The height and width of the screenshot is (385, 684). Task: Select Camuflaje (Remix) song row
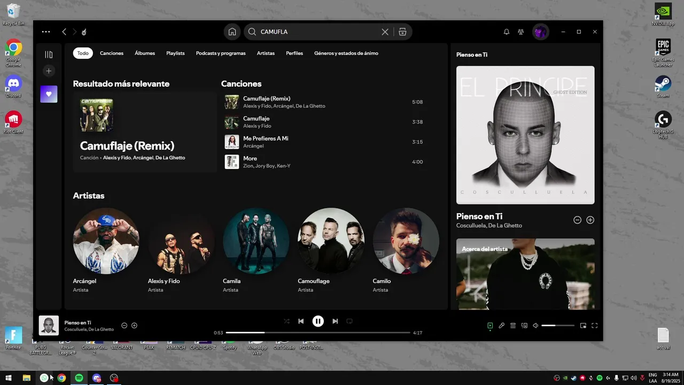pyautogui.click(x=326, y=102)
